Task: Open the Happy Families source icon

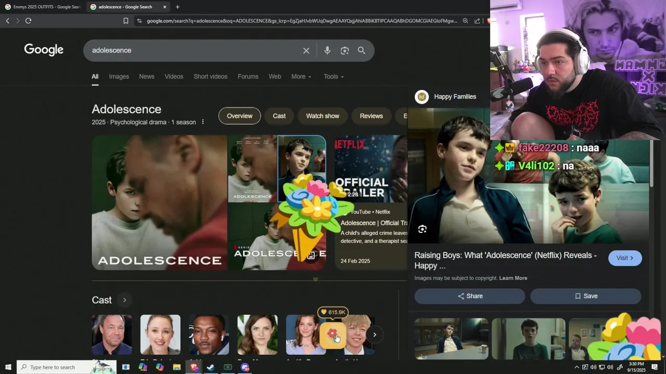Action: 422,97
